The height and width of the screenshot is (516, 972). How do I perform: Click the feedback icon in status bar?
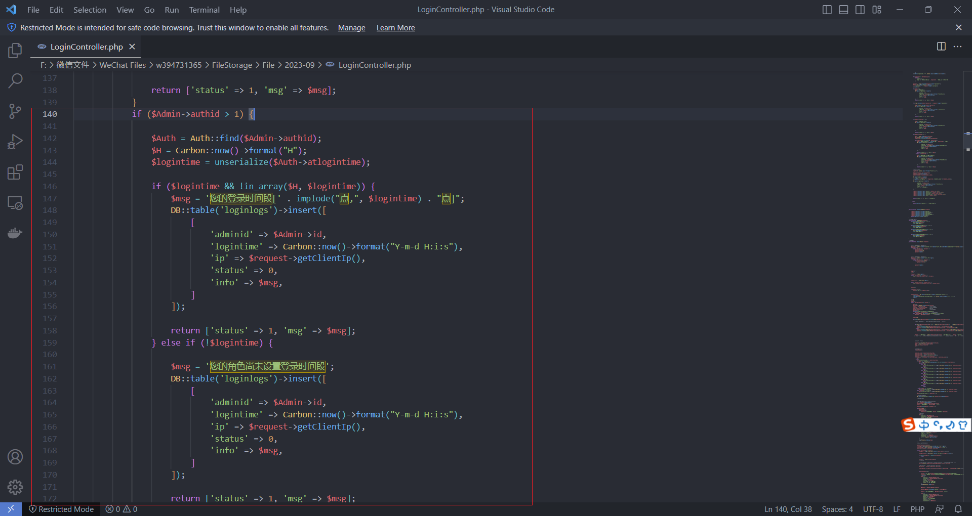tap(939, 509)
